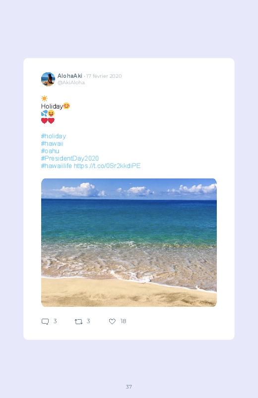Image resolution: width=258 pixels, height=398 pixels.
Task: Open the @AkiAloha handle
Action: pos(71,83)
